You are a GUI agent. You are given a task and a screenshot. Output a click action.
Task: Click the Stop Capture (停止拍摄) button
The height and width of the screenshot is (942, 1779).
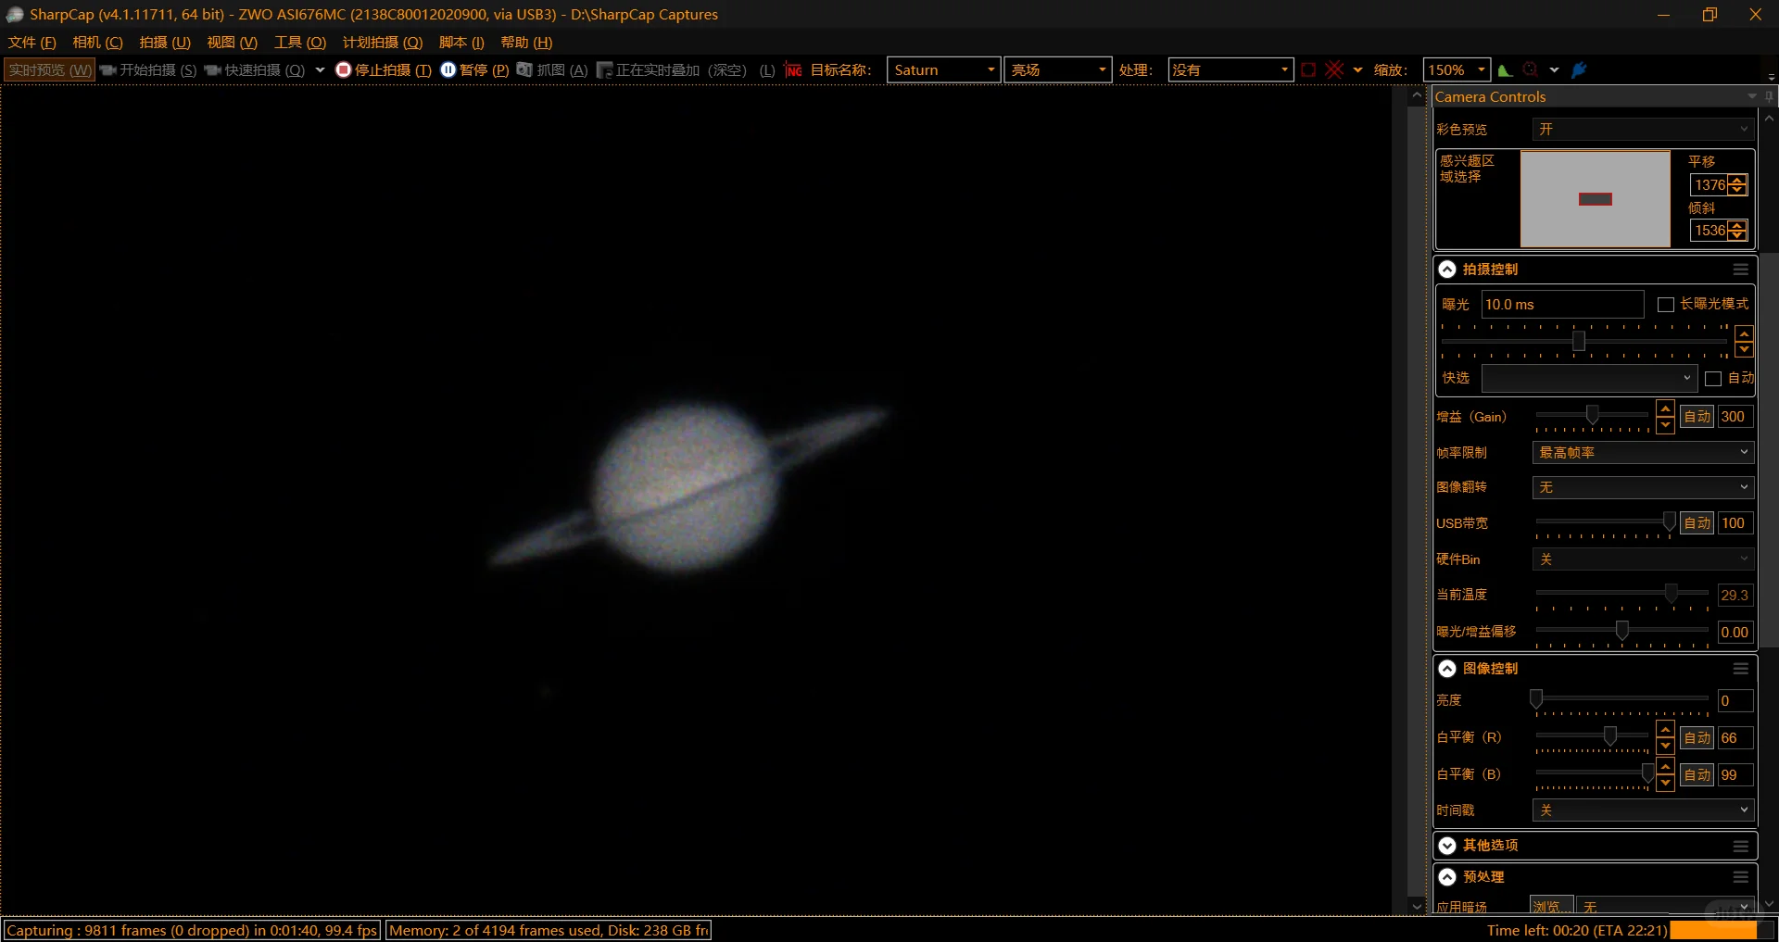pos(384,69)
